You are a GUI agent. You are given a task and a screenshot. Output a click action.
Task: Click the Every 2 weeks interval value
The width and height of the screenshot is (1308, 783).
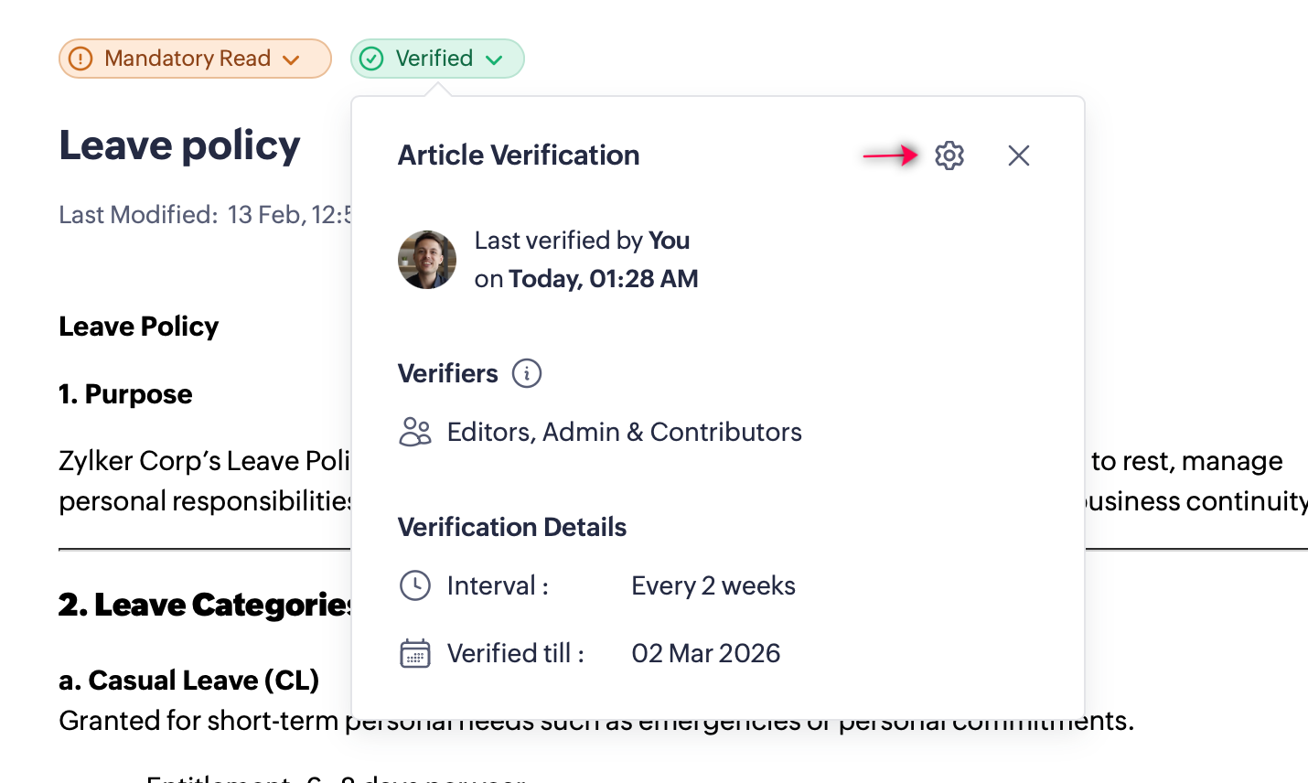(713, 585)
